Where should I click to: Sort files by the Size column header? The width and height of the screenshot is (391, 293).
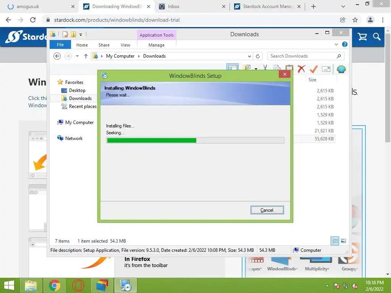tap(312, 80)
